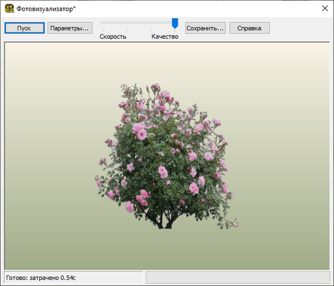Open help with the Справка button
Image resolution: width=334 pixels, height=286 pixels.
[x=250, y=28]
